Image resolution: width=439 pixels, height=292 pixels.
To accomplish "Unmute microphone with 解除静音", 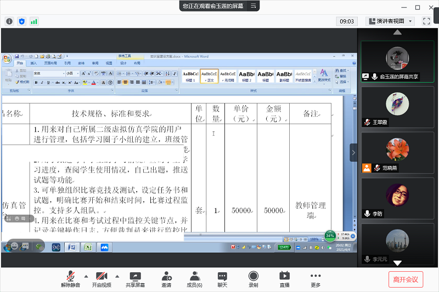I will coord(70,279).
